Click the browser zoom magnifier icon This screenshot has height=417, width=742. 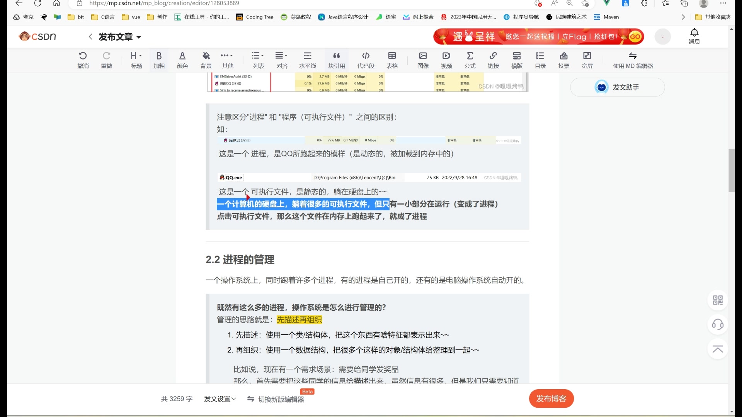[569, 3]
